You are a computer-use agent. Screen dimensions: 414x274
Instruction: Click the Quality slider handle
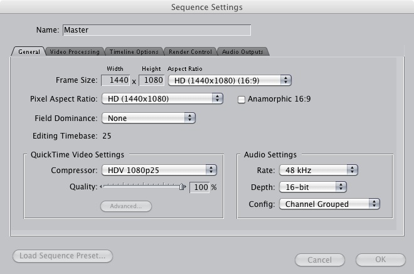[x=182, y=187]
